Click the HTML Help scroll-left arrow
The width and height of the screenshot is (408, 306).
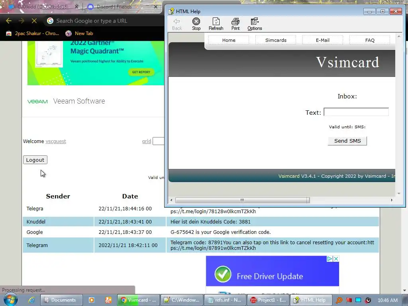[171, 200]
